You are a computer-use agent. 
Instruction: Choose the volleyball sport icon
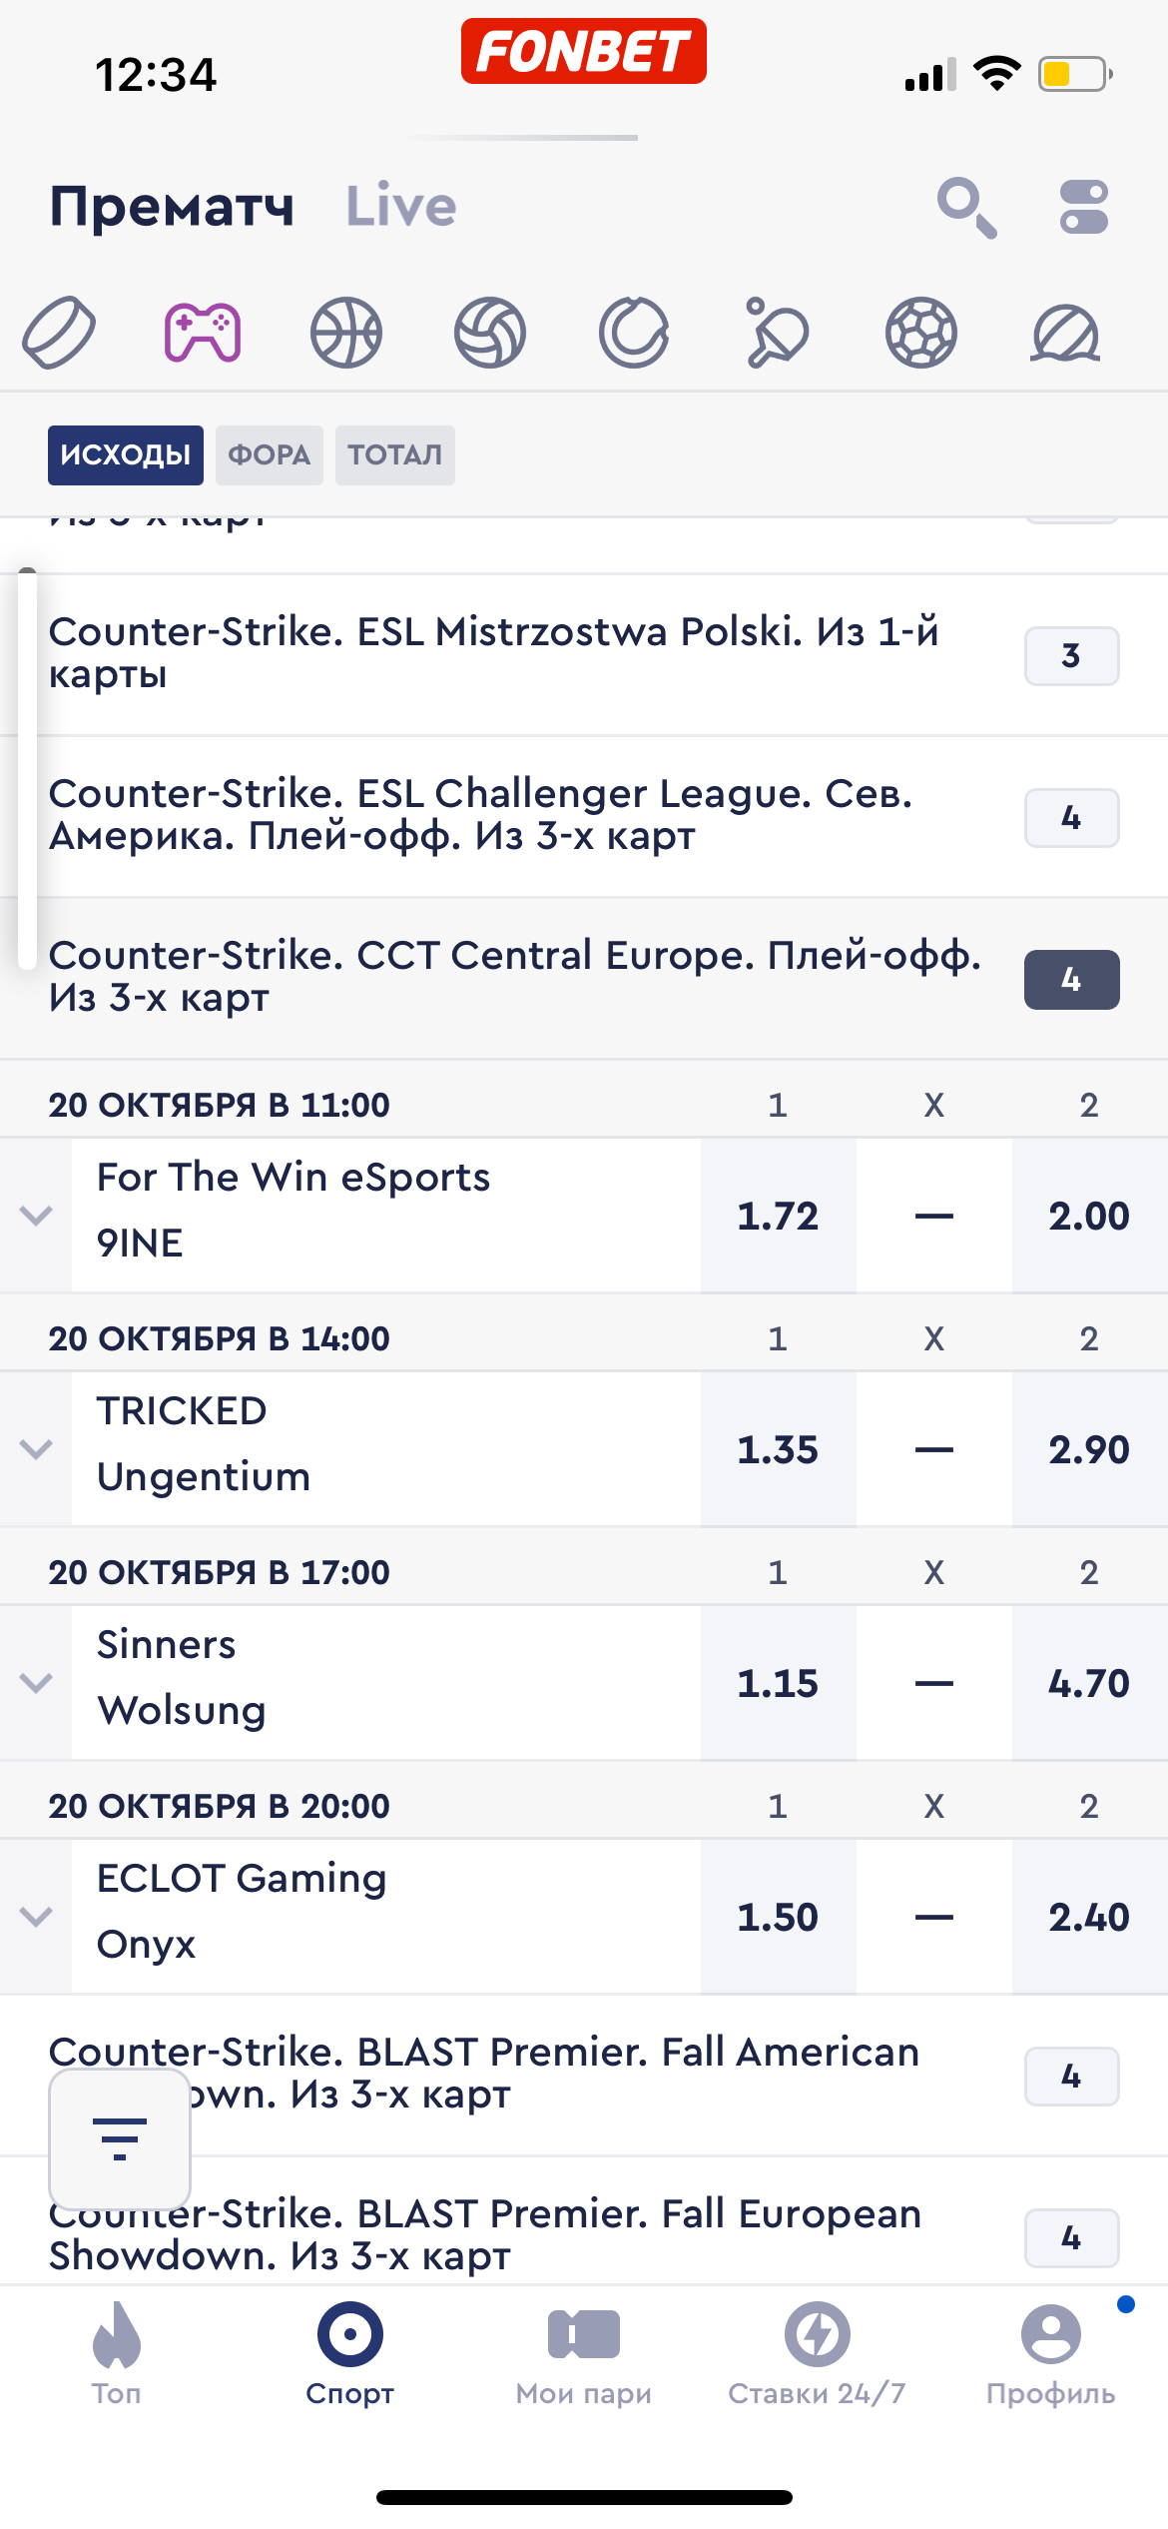[x=490, y=333]
